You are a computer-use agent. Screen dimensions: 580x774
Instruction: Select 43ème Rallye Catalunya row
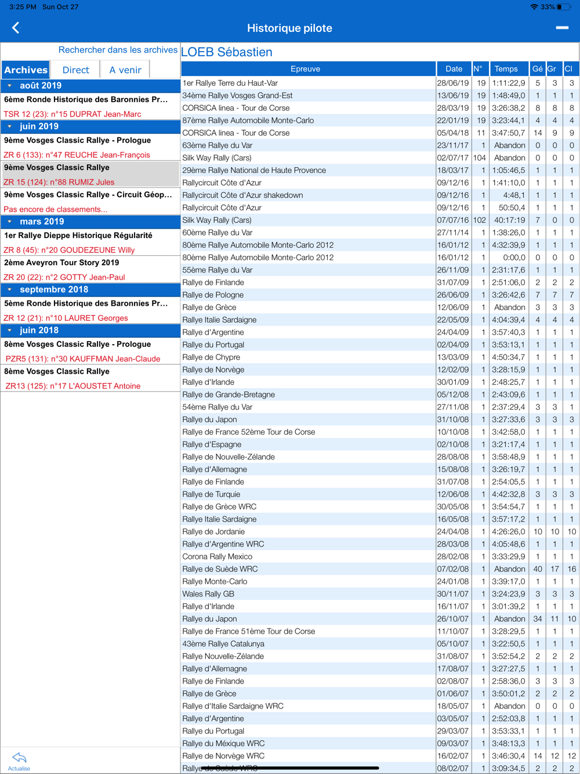(x=380, y=644)
